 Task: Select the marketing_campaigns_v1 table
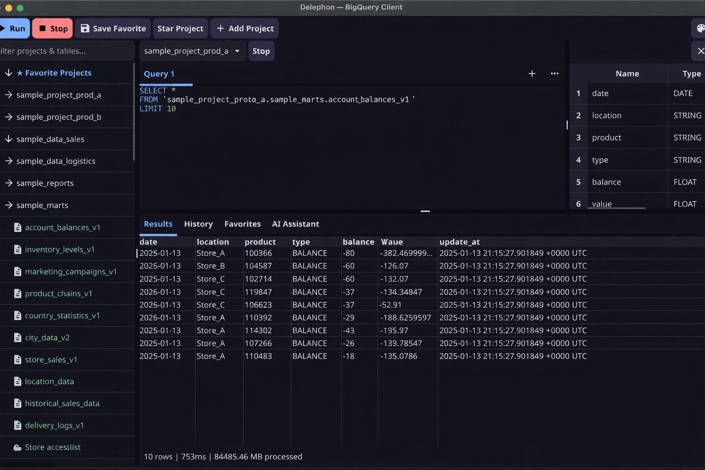coord(71,271)
